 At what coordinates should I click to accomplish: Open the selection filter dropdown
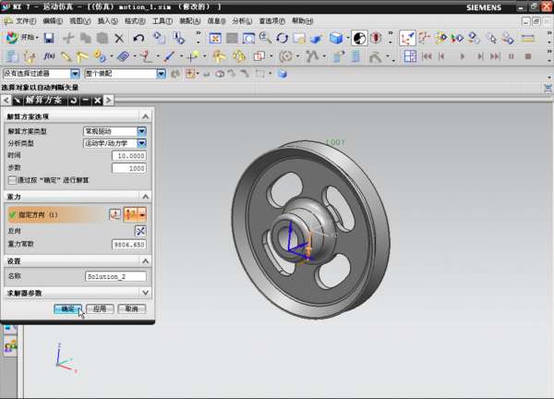[x=75, y=74]
